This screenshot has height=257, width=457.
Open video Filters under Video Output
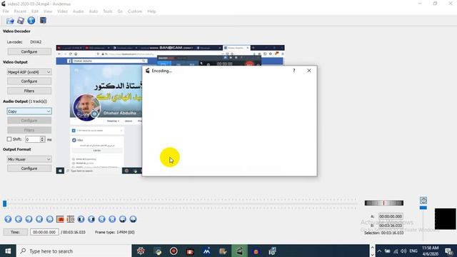coord(29,91)
